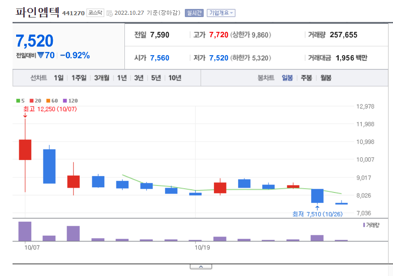Click the blue candle above the 최저 marker
The height and width of the screenshot is (276, 393).
point(317,196)
